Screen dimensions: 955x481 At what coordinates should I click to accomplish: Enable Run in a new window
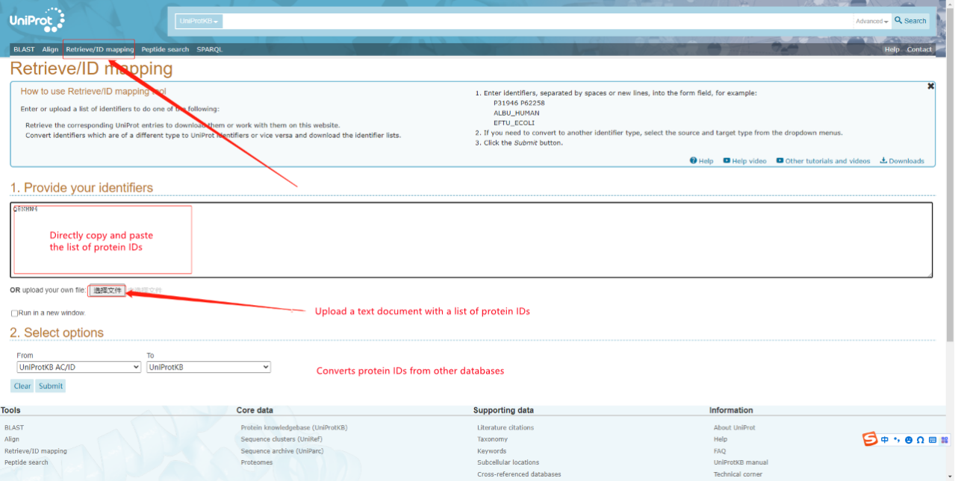coord(14,313)
